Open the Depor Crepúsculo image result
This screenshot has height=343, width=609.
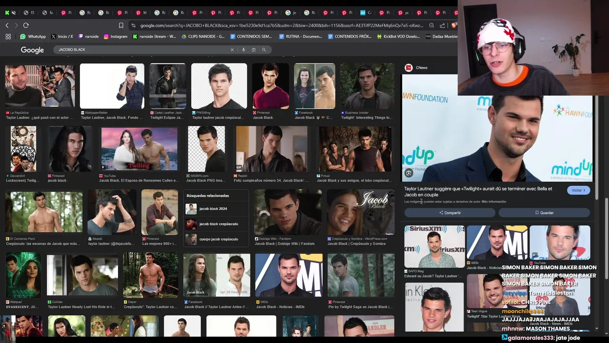[x=150, y=275]
